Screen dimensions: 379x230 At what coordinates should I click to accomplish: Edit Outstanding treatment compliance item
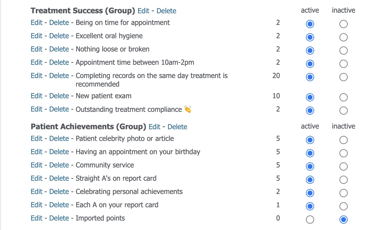(36, 109)
